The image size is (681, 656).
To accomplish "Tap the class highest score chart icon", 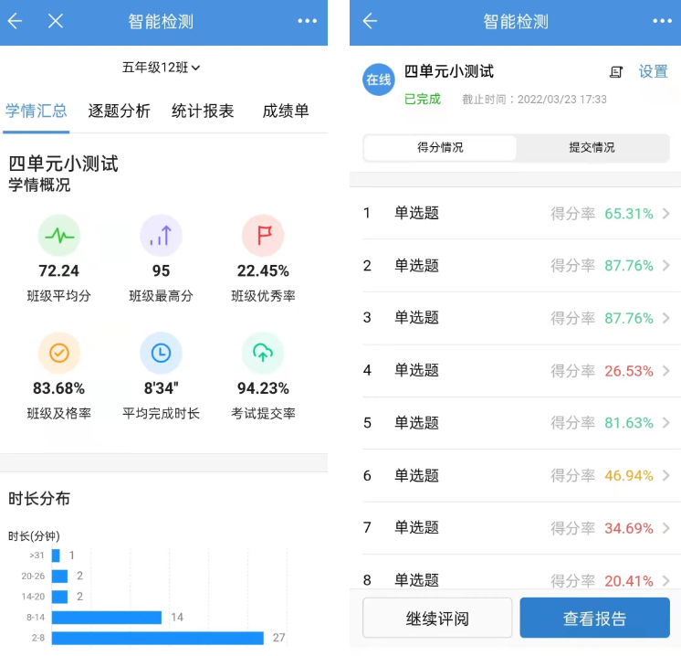I will (x=161, y=236).
